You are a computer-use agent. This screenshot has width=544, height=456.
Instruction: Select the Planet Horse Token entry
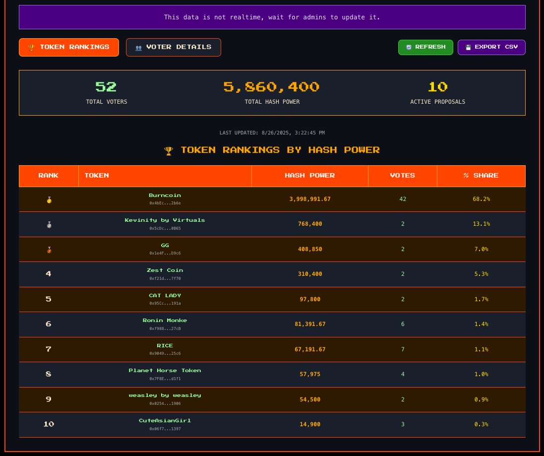point(165,370)
